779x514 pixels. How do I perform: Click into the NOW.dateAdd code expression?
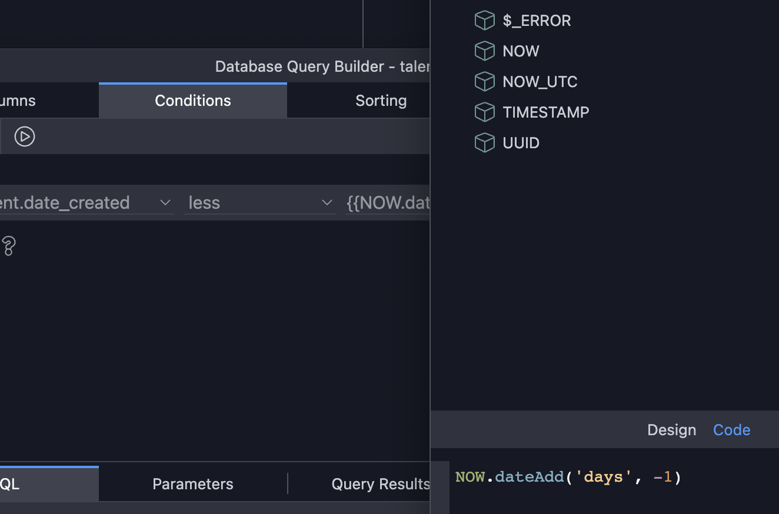(568, 477)
